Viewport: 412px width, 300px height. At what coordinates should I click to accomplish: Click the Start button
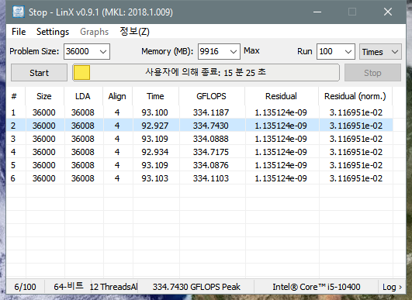pyautogui.click(x=39, y=73)
